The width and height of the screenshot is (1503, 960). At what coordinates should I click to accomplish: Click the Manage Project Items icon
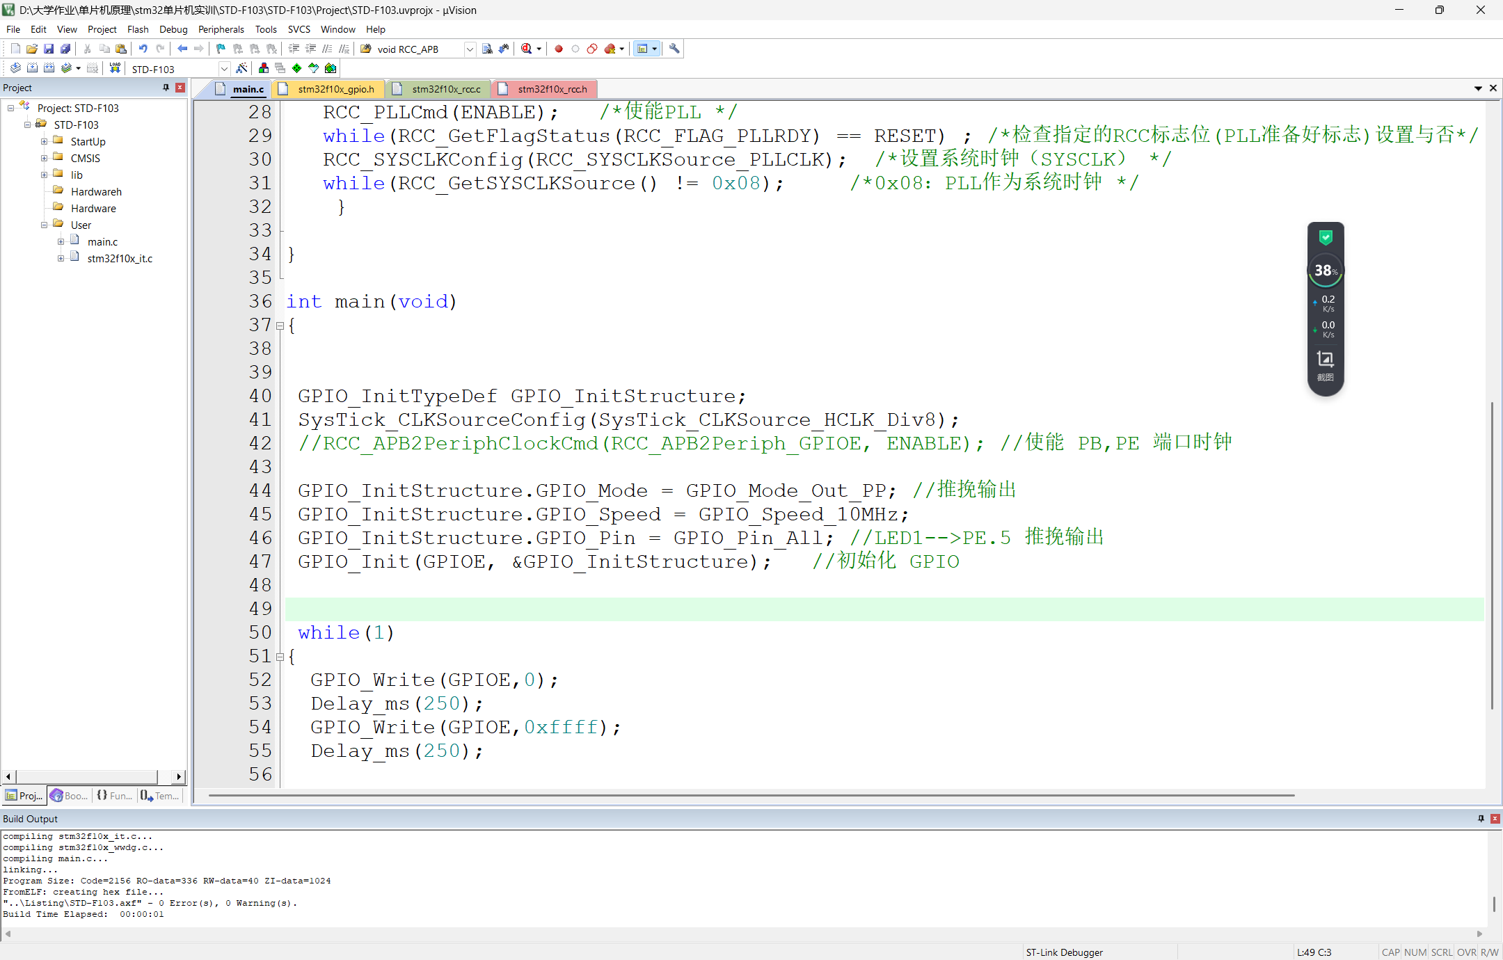click(x=264, y=68)
